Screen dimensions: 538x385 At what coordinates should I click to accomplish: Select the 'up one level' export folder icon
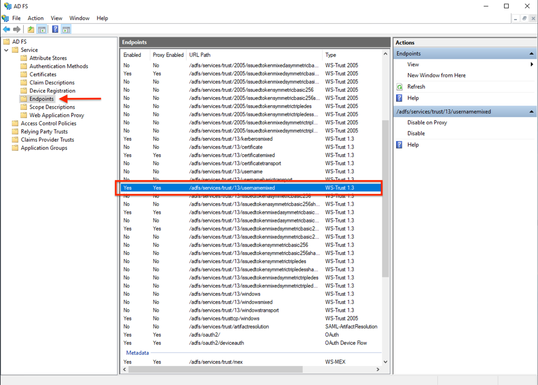(x=31, y=29)
